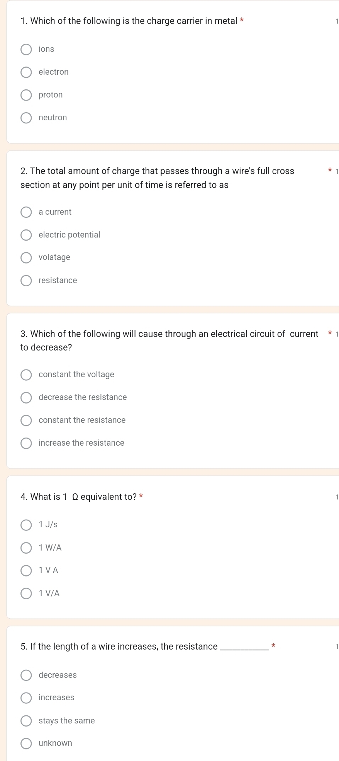Pick '1 V/A' as ohm equivalent
Screen dimensions: 339x761
tap(26, 593)
